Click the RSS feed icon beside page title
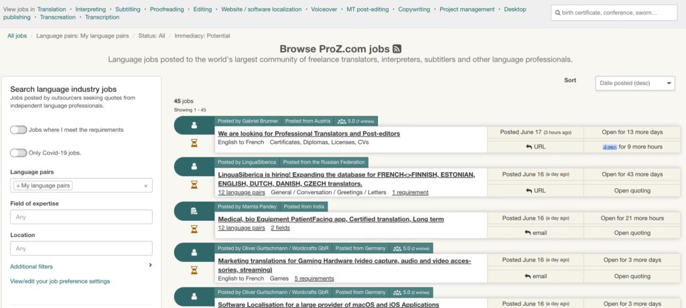The image size is (686, 308). pos(397,49)
